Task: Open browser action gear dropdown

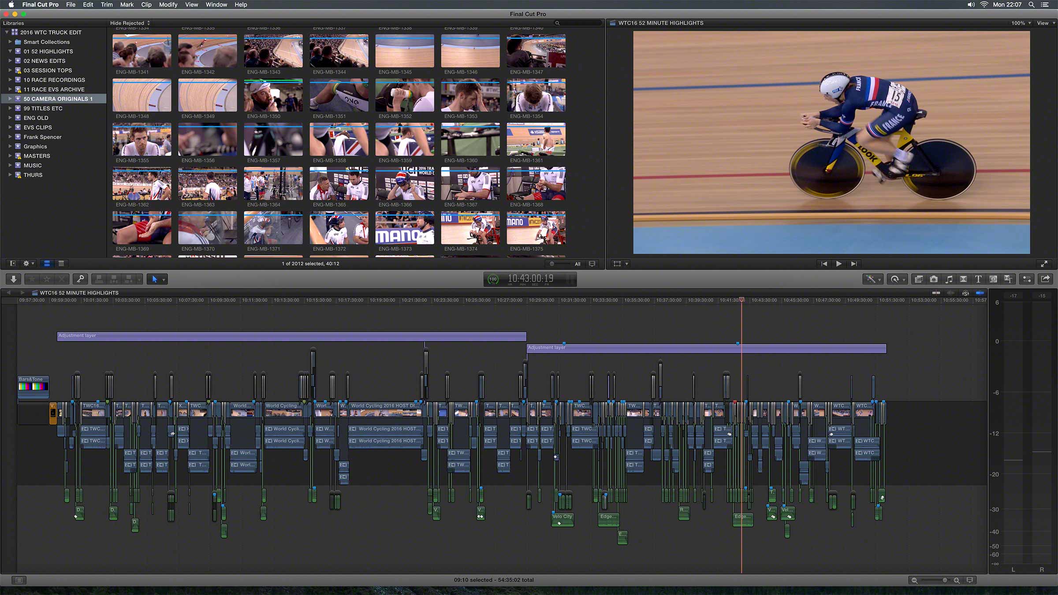Action: pos(29,264)
